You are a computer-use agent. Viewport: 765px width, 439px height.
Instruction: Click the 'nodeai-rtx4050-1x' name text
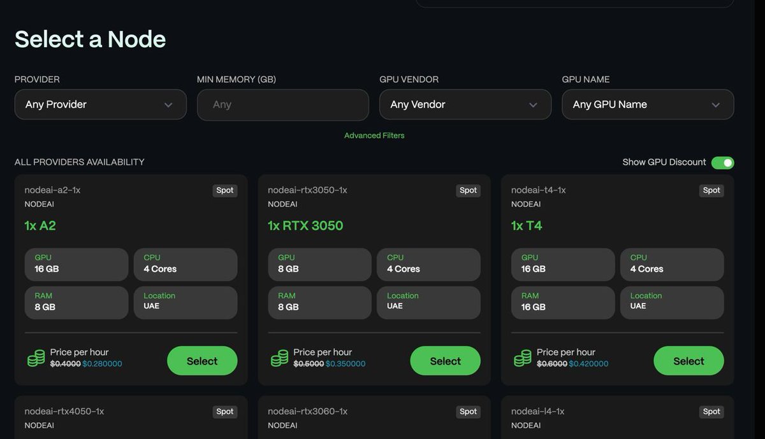[x=64, y=412]
